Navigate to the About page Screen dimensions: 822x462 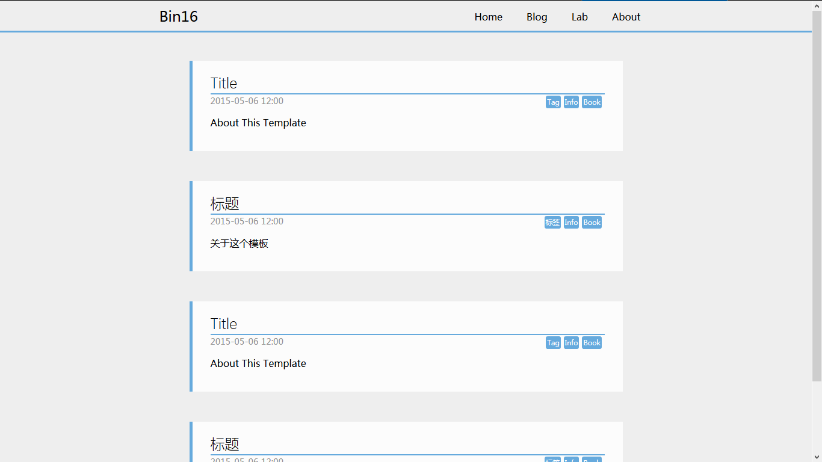[x=626, y=17]
